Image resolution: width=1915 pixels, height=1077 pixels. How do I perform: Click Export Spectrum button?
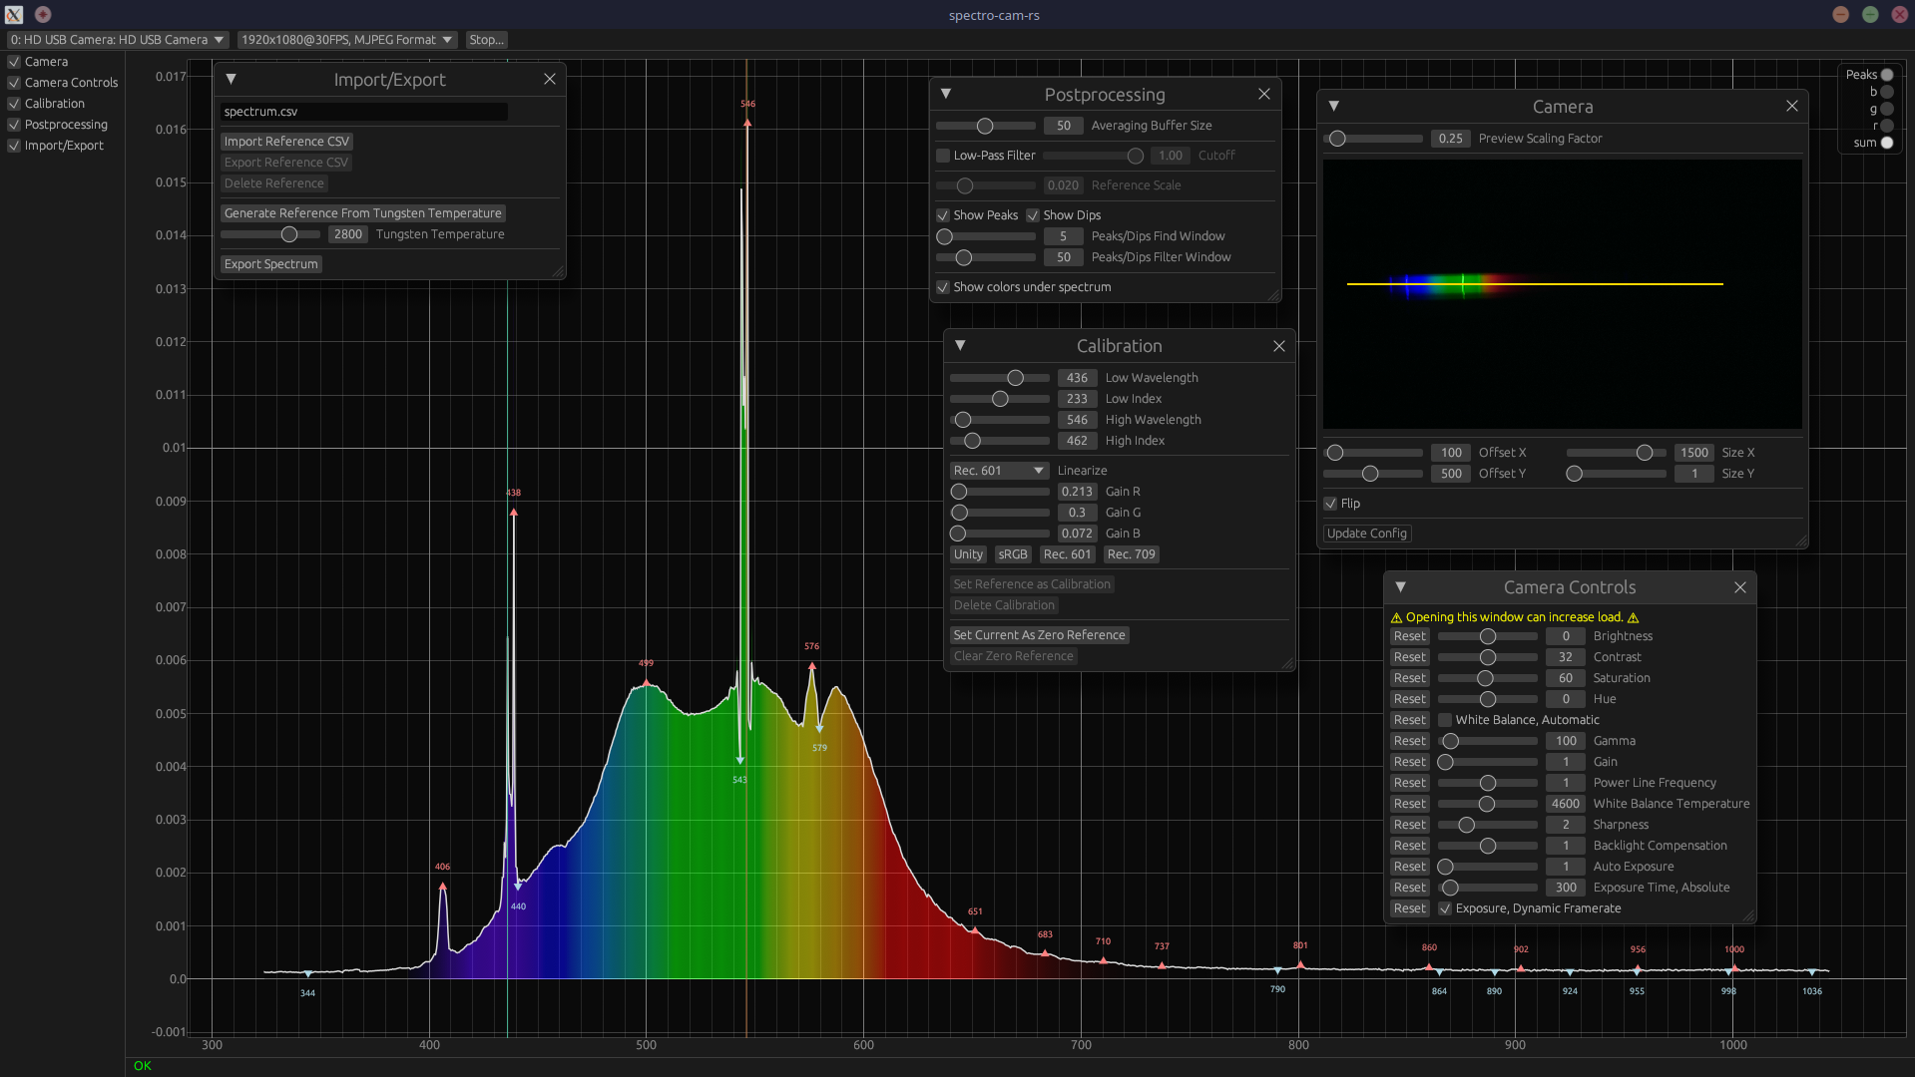coord(271,264)
